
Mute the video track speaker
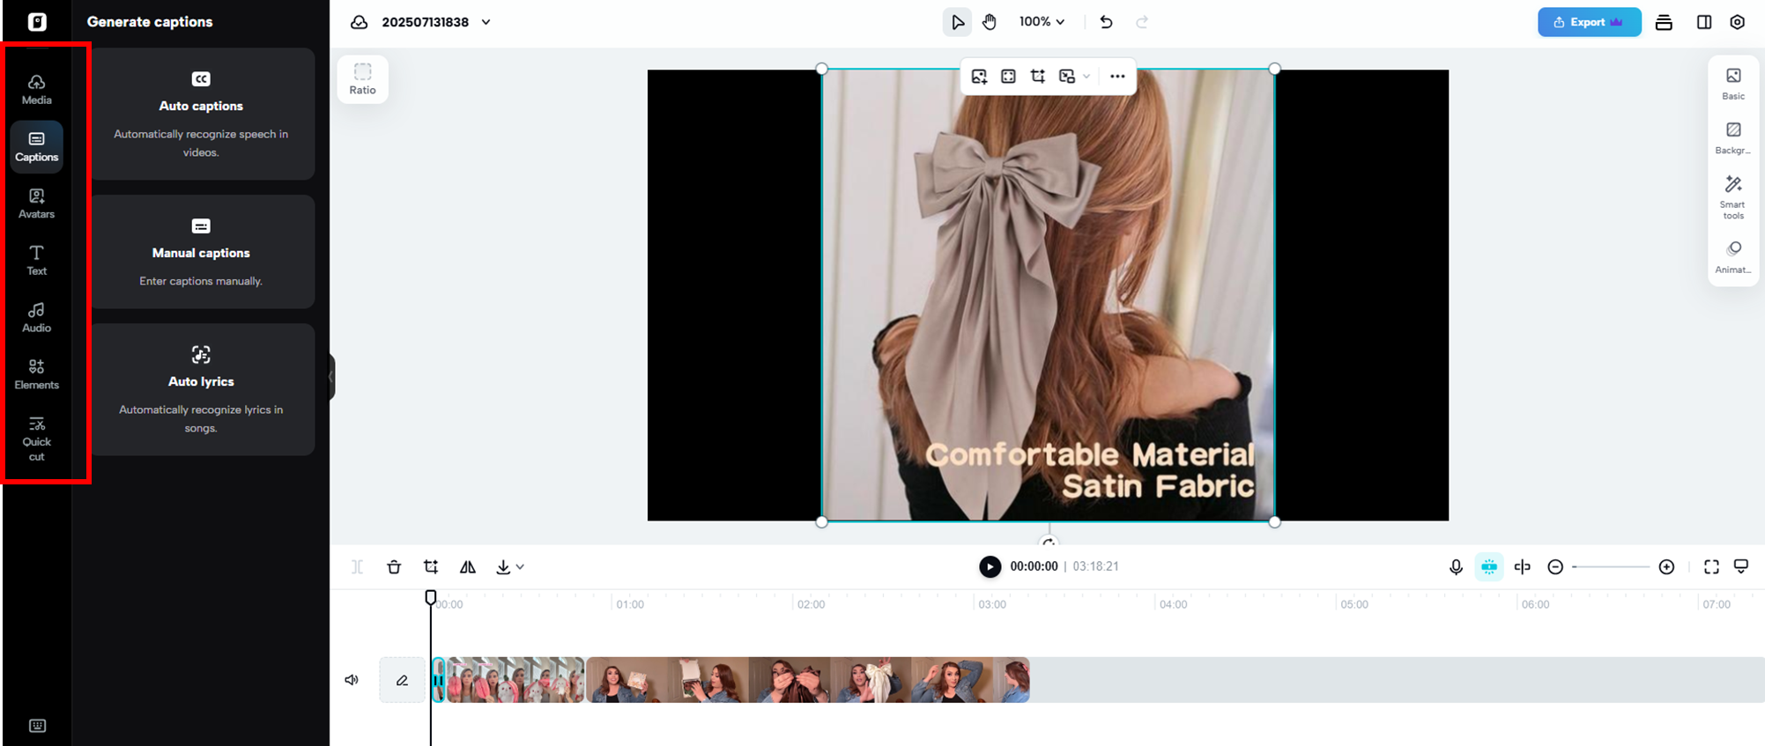[x=352, y=680]
